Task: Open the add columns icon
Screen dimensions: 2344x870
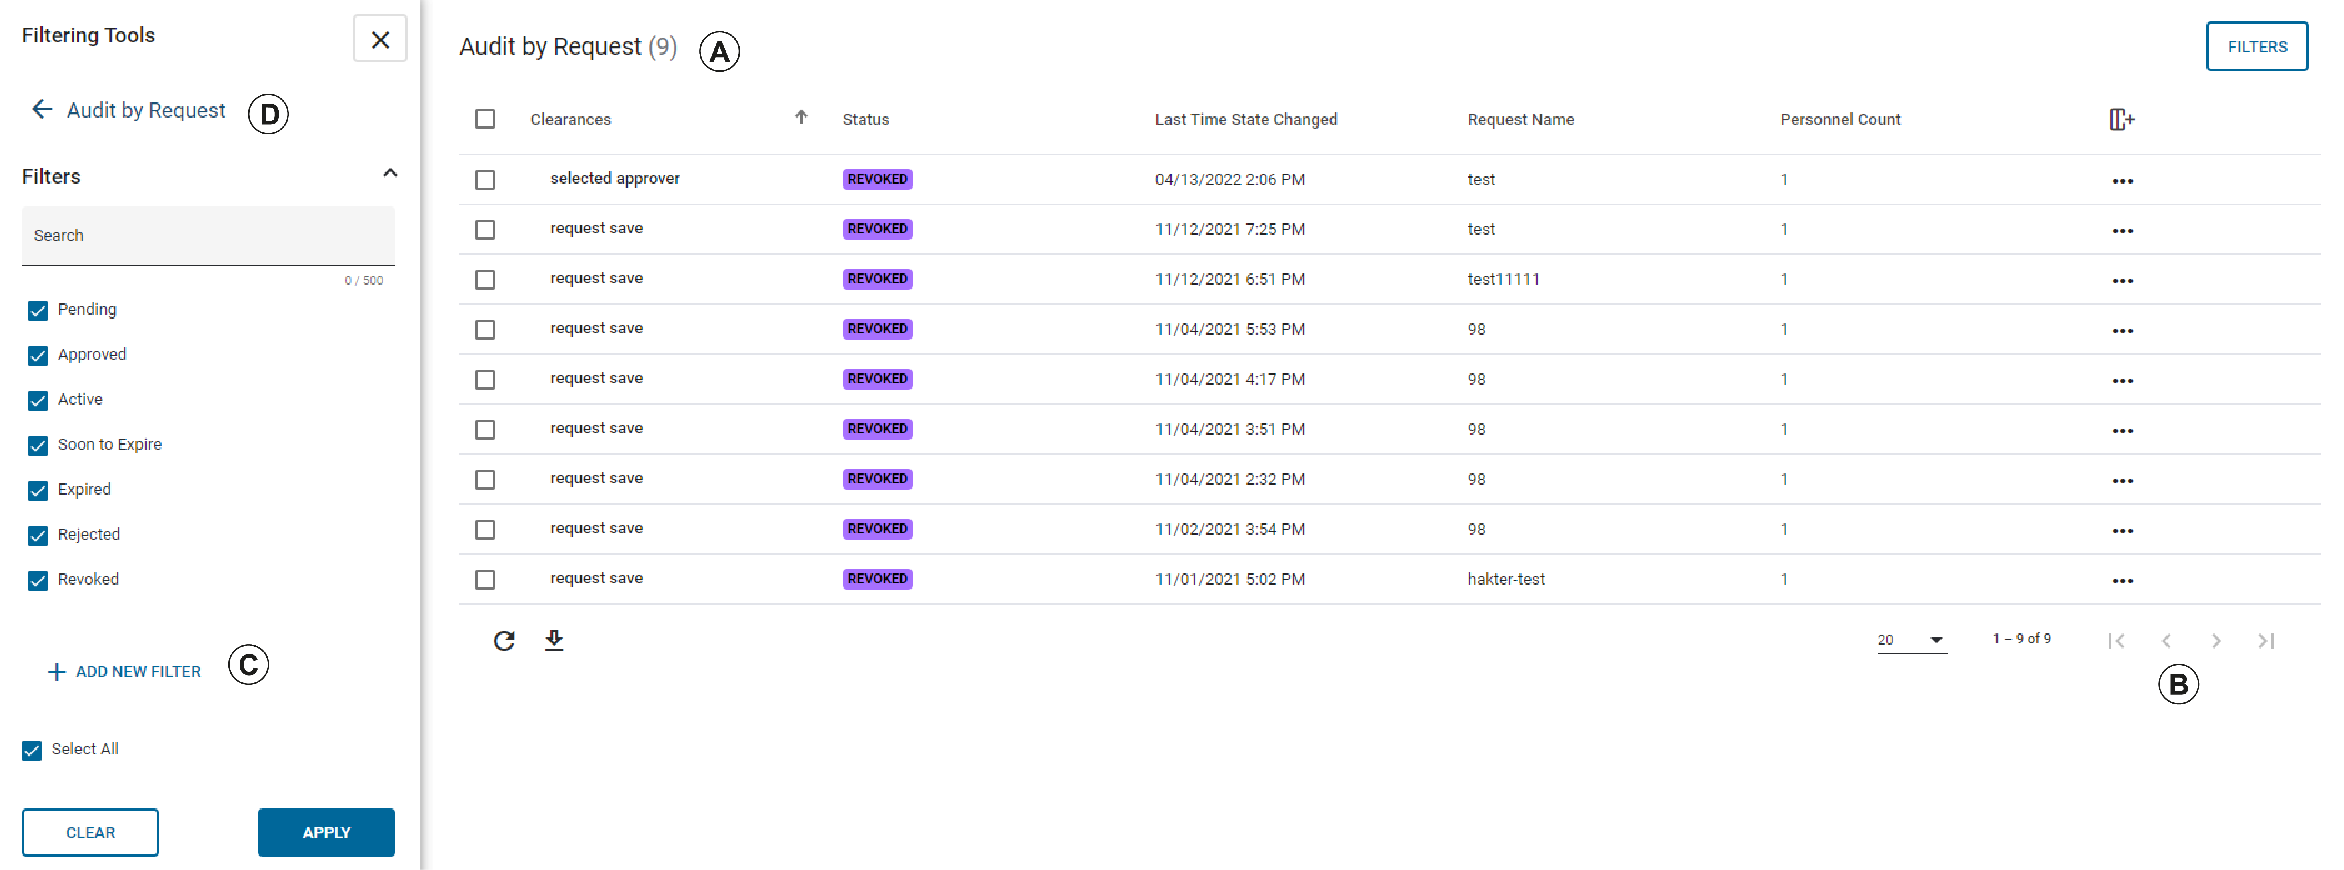Action: (2122, 119)
